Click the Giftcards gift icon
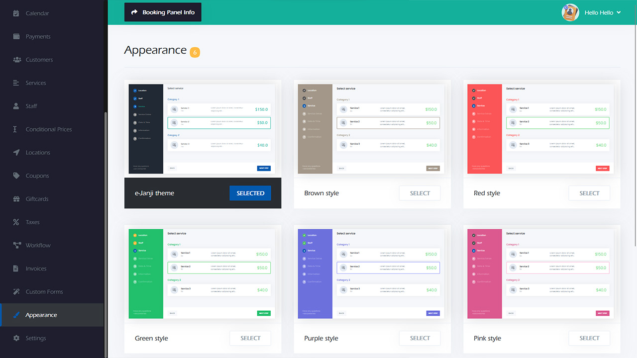Viewport: 637px width, 358px height. pos(16,199)
